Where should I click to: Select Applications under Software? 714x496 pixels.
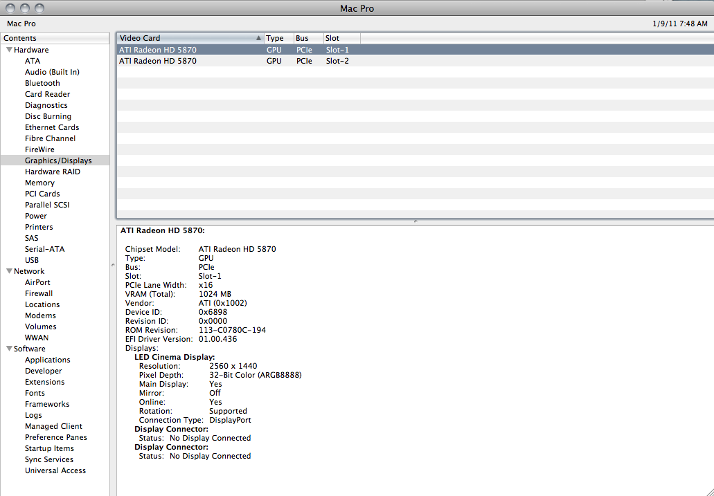coord(47,360)
